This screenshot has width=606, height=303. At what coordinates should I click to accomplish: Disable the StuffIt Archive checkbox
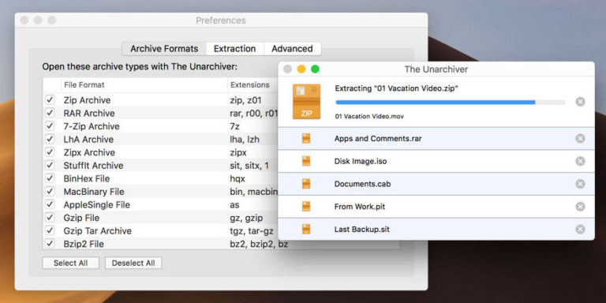coord(50,166)
